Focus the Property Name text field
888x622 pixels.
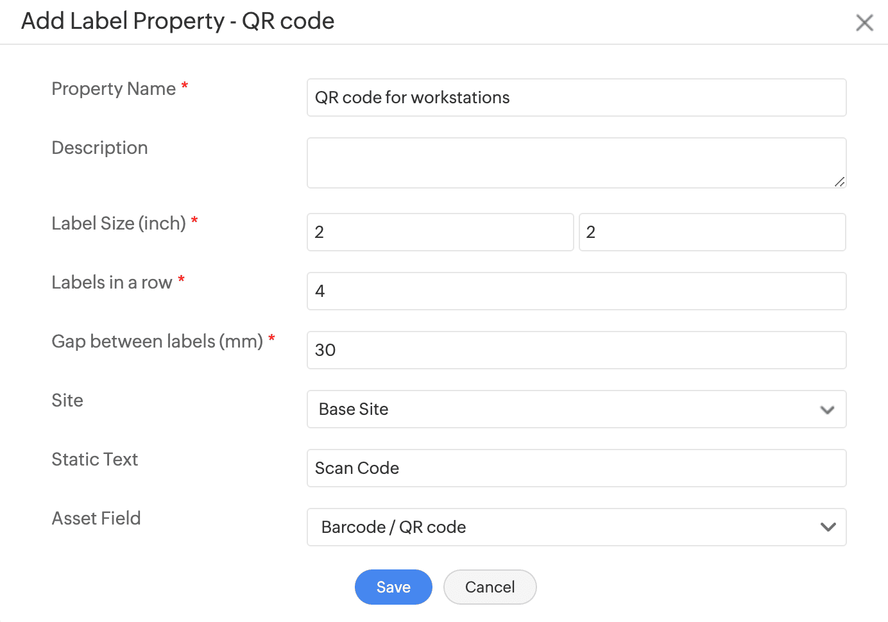576,97
